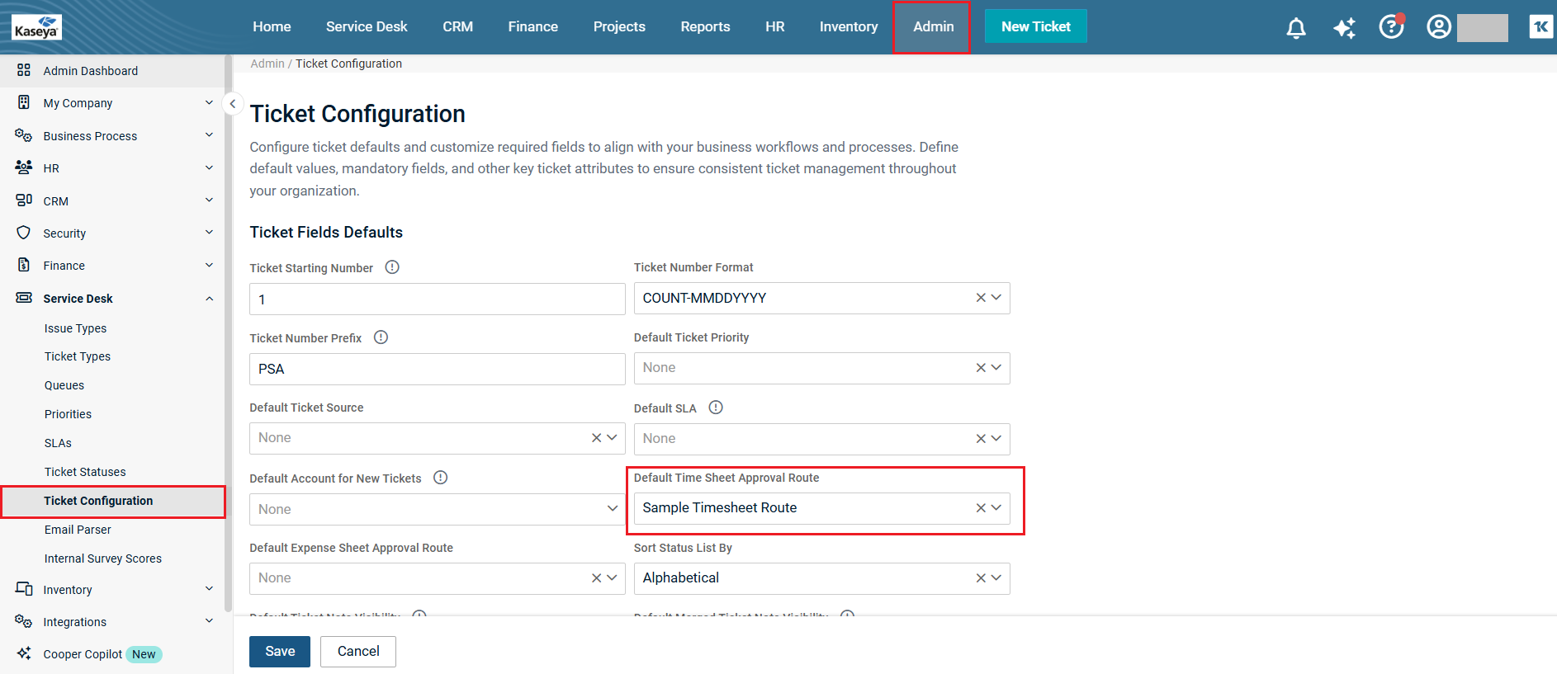
Task: Open the help question mark icon
Action: coord(1391,27)
